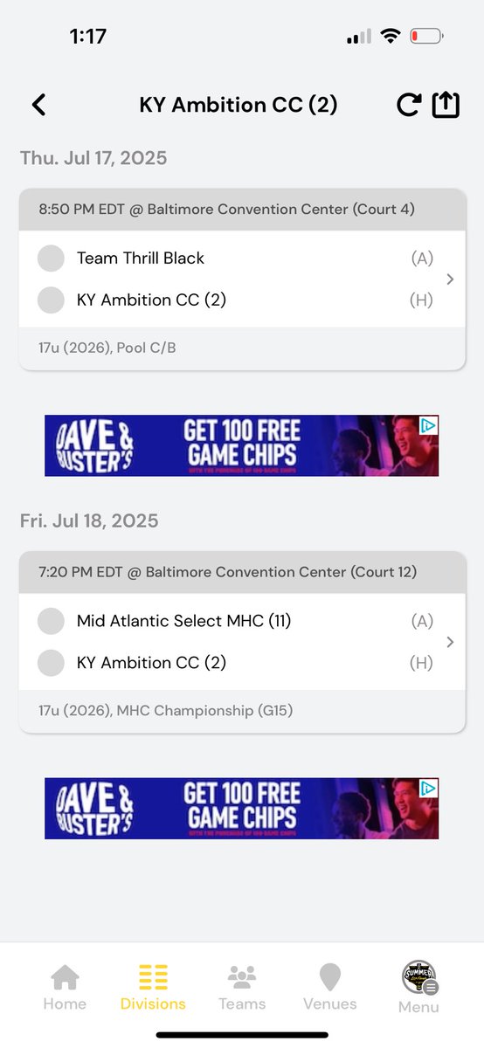Open the share icon in the header
The width and height of the screenshot is (484, 1048).
(446, 105)
